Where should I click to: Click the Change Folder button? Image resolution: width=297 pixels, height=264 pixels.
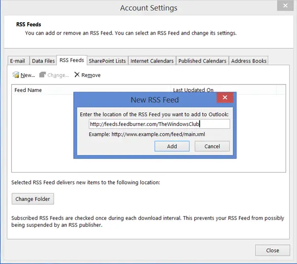point(33,199)
